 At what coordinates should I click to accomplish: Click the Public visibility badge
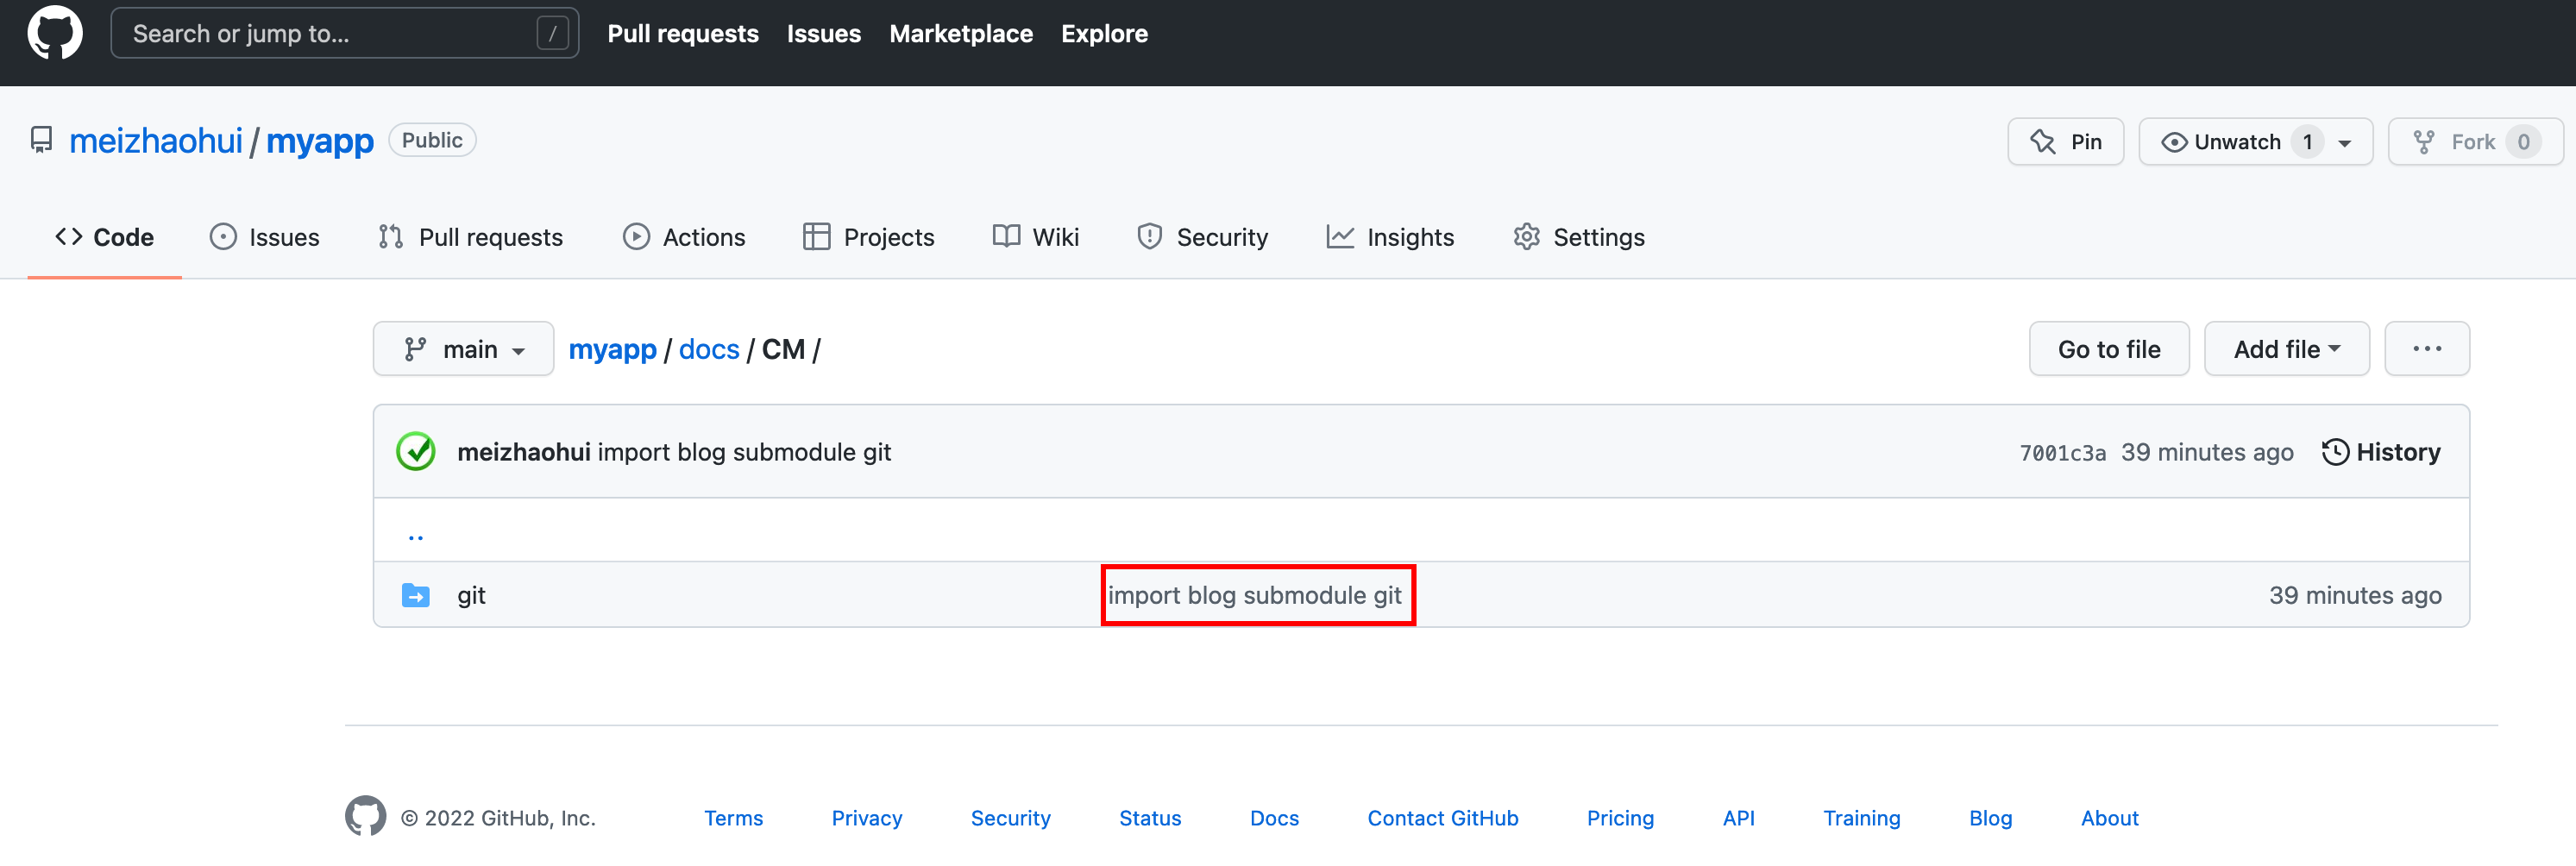pos(432,140)
